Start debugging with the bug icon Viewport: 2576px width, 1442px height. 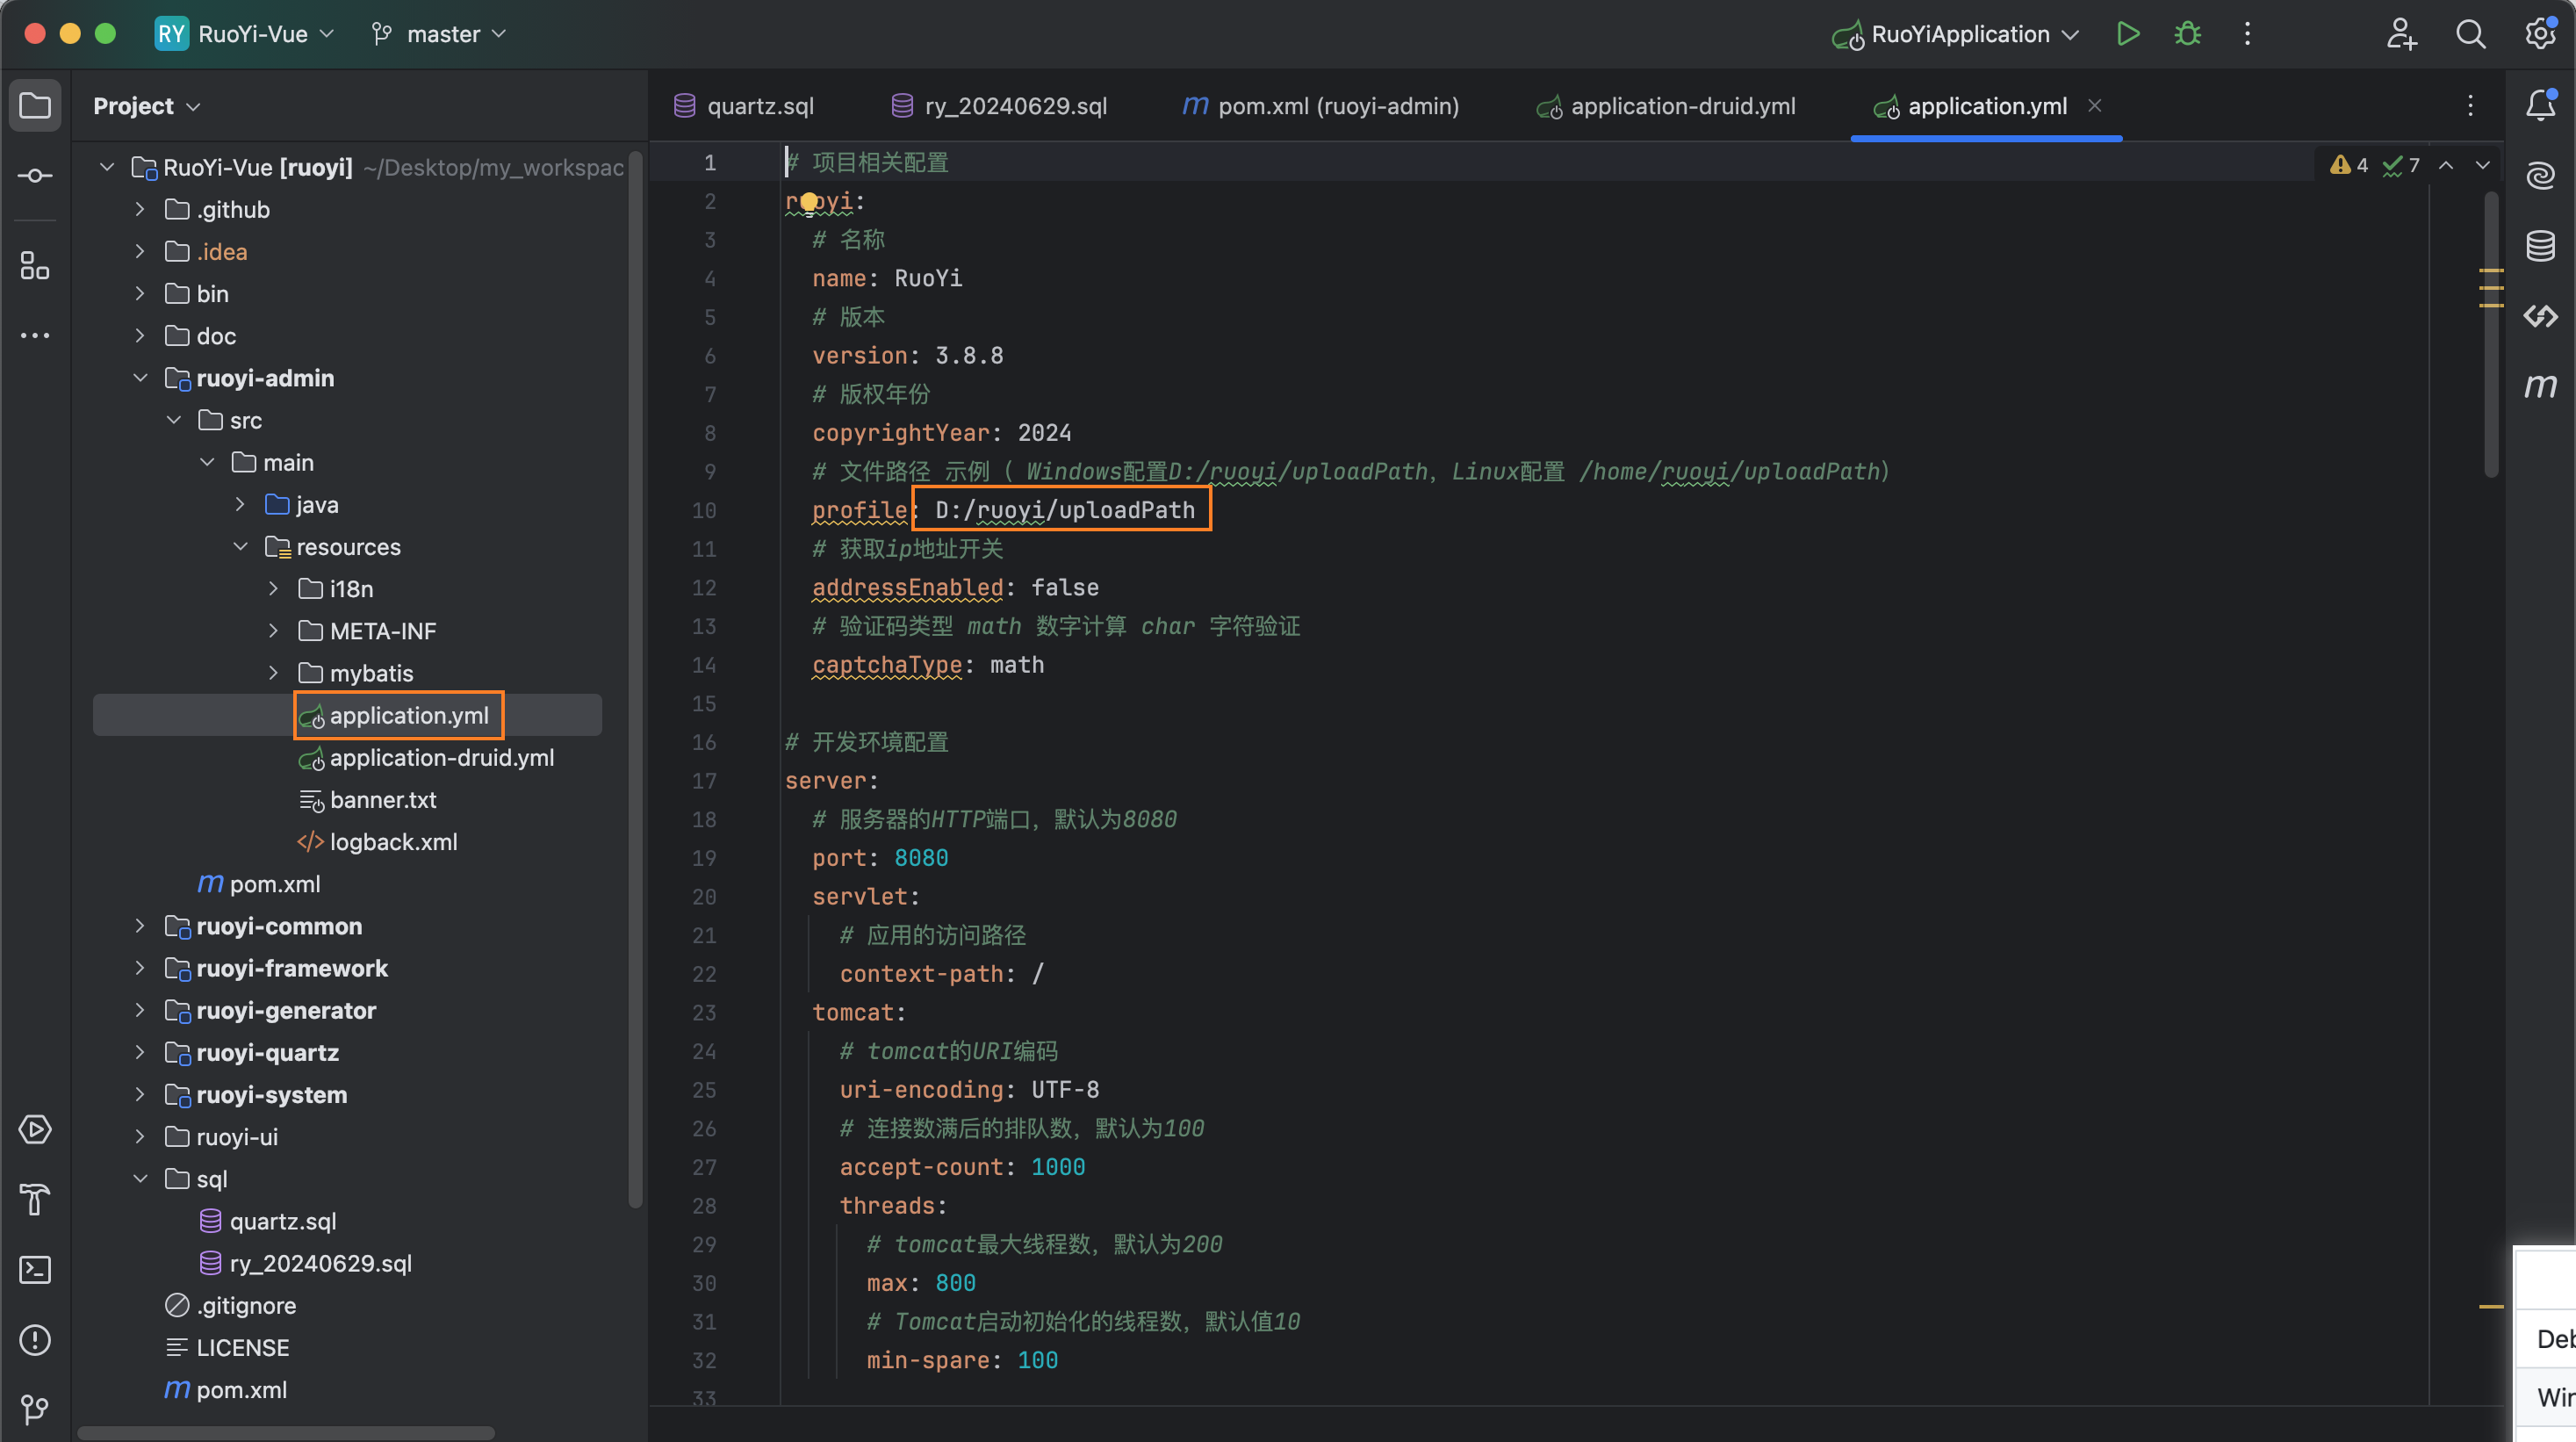point(2187,34)
